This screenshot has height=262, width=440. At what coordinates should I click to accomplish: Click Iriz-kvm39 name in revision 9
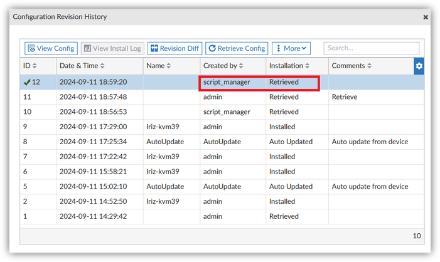(x=163, y=127)
